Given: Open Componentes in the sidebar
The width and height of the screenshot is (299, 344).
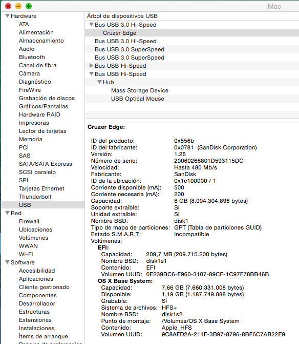Looking at the screenshot, I should pos(37,295).
